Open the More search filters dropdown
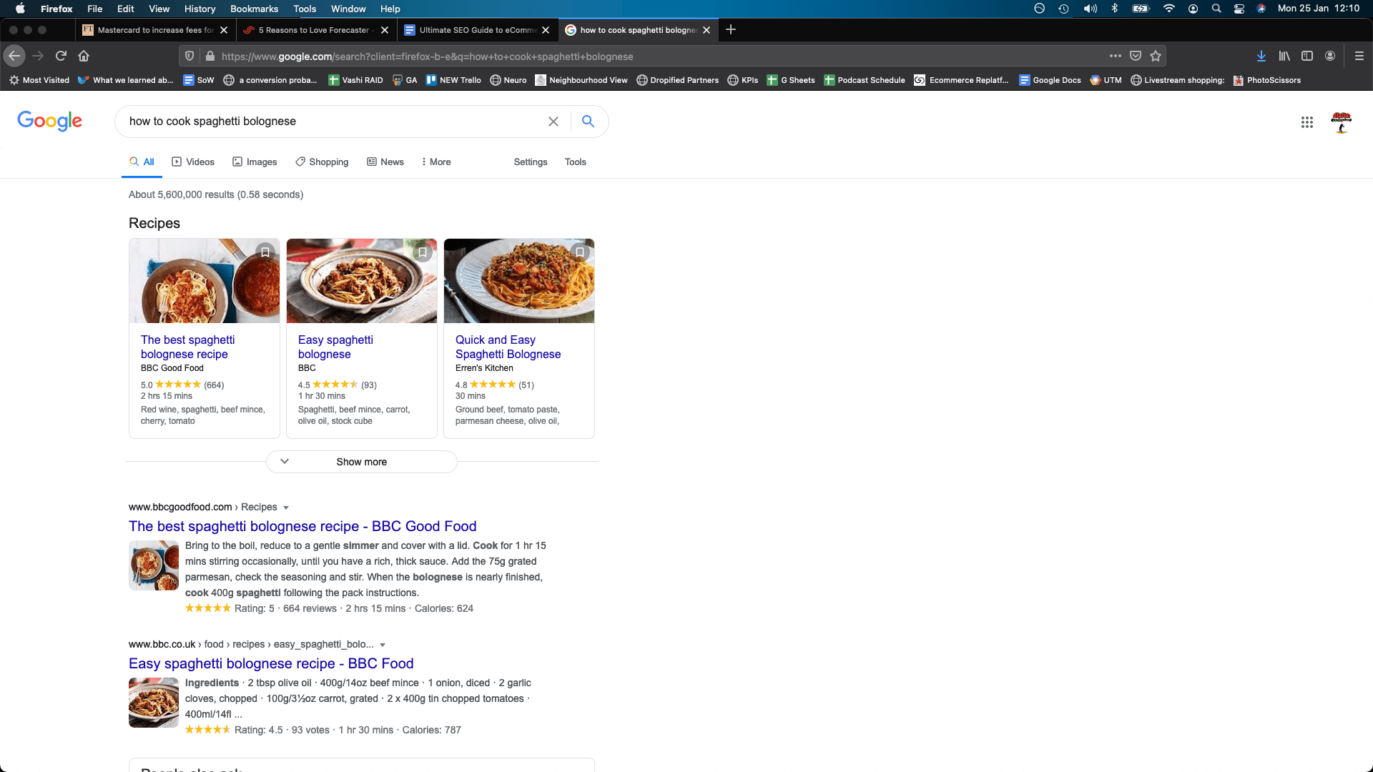 (x=436, y=162)
